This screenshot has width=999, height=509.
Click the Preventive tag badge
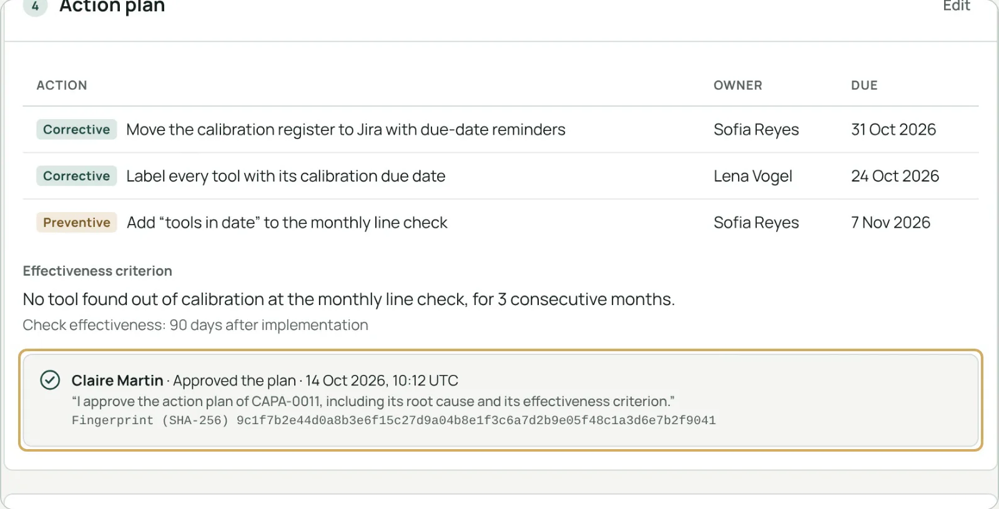click(x=77, y=223)
